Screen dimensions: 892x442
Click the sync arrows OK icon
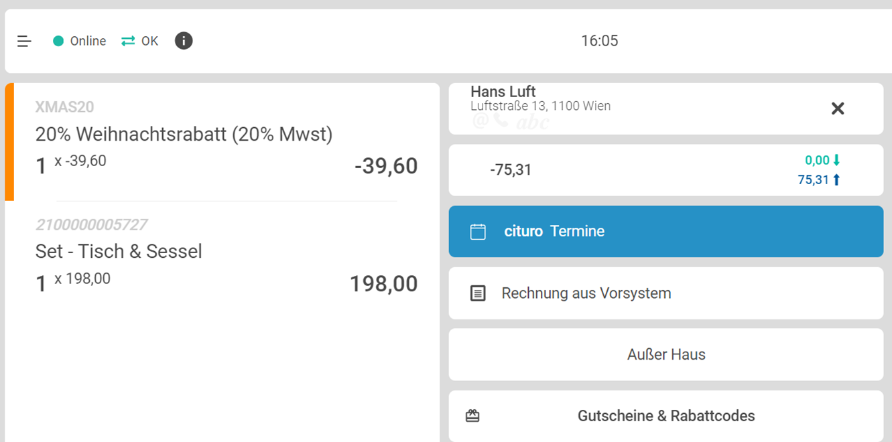(128, 42)
